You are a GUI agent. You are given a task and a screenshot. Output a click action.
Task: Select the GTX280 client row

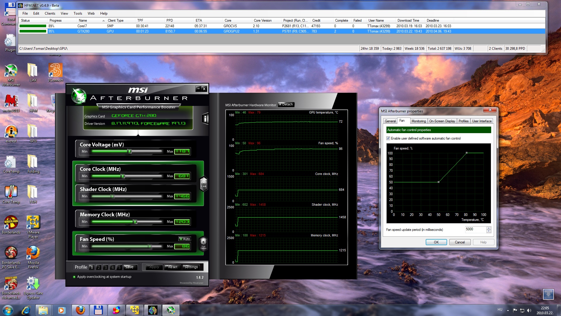(282, 31)
